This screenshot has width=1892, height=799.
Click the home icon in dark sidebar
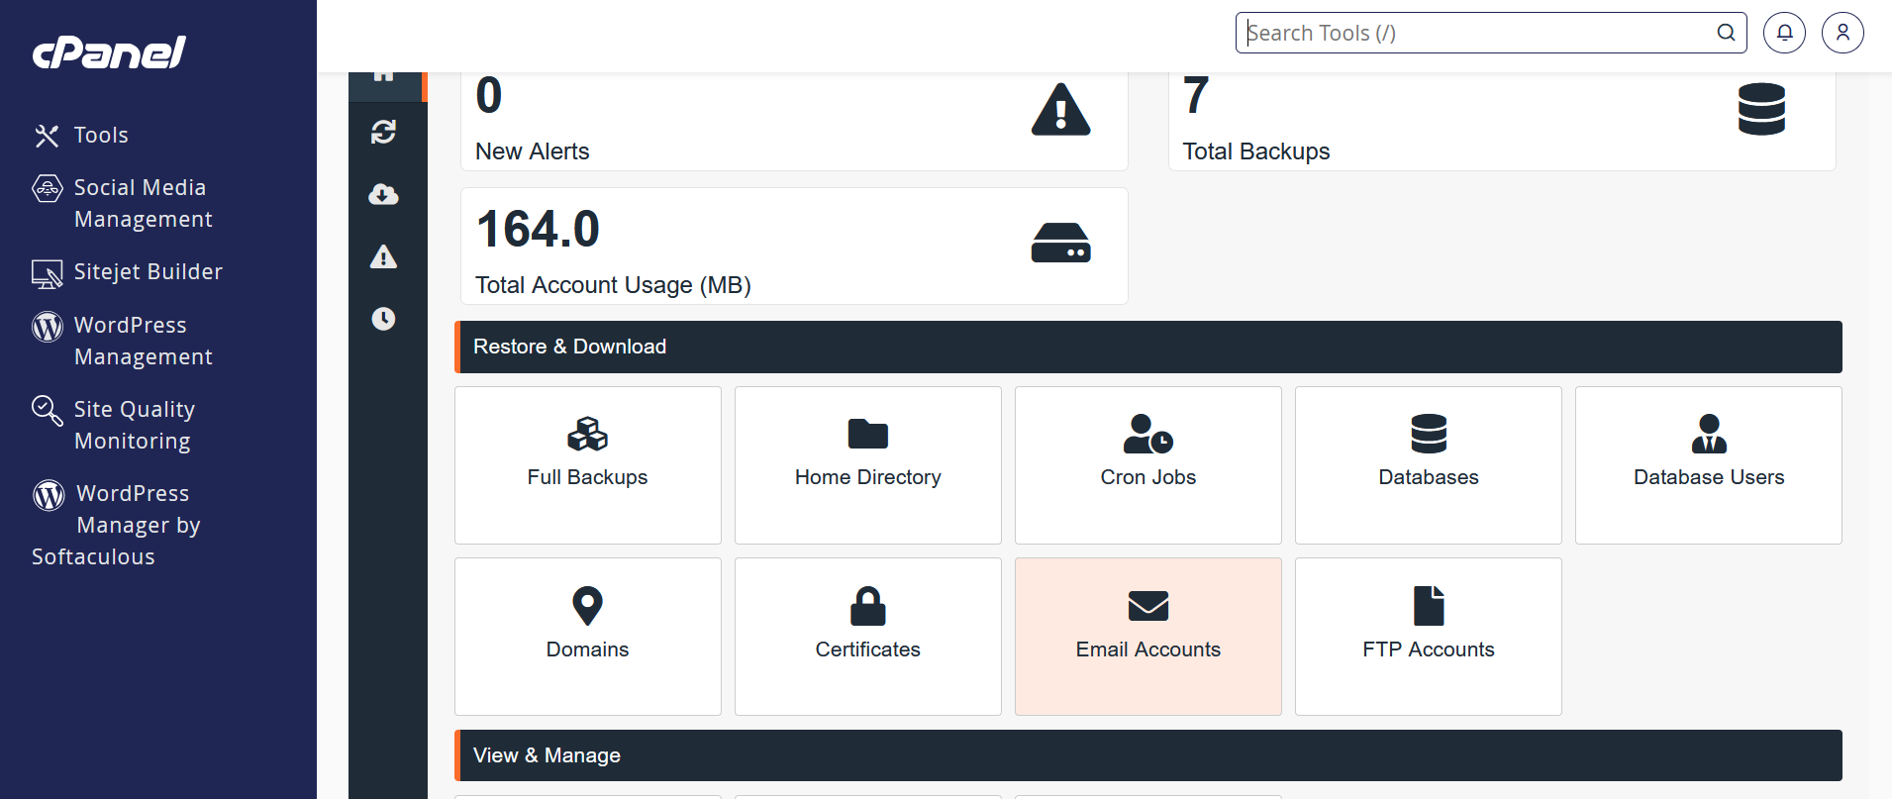coord(384,76)
